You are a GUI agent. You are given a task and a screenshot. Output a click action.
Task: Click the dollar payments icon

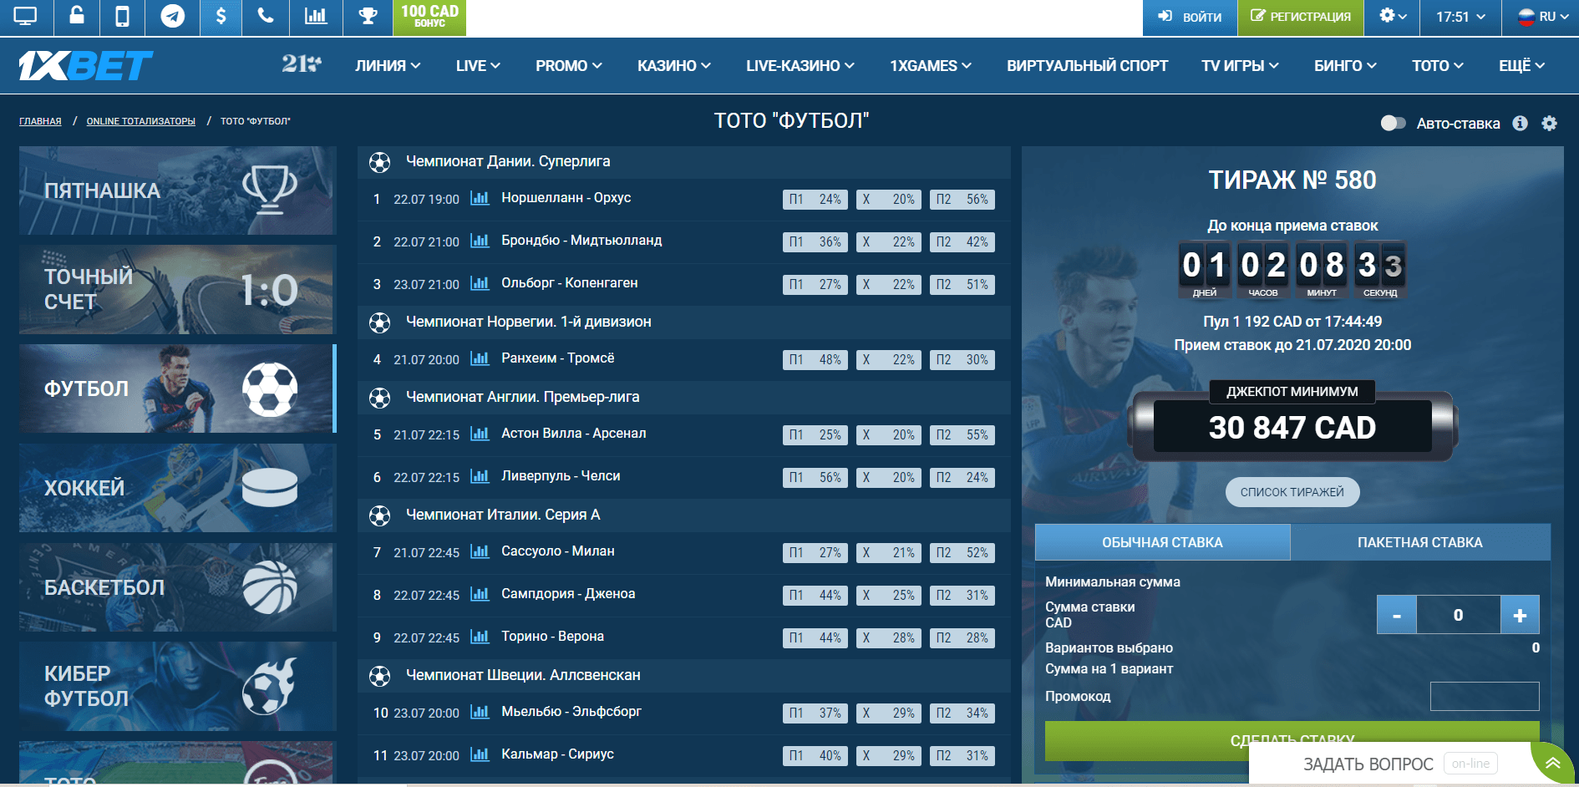click(221, 16)
